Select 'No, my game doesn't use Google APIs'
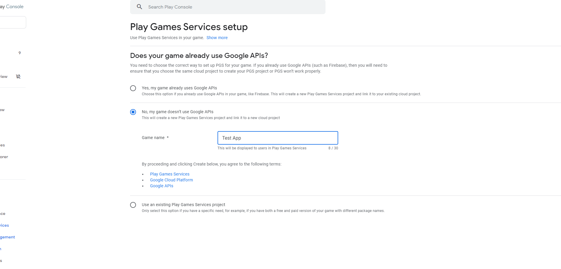Image resolution: width=561 pixels, height=269 pixels. coord(133,112)
